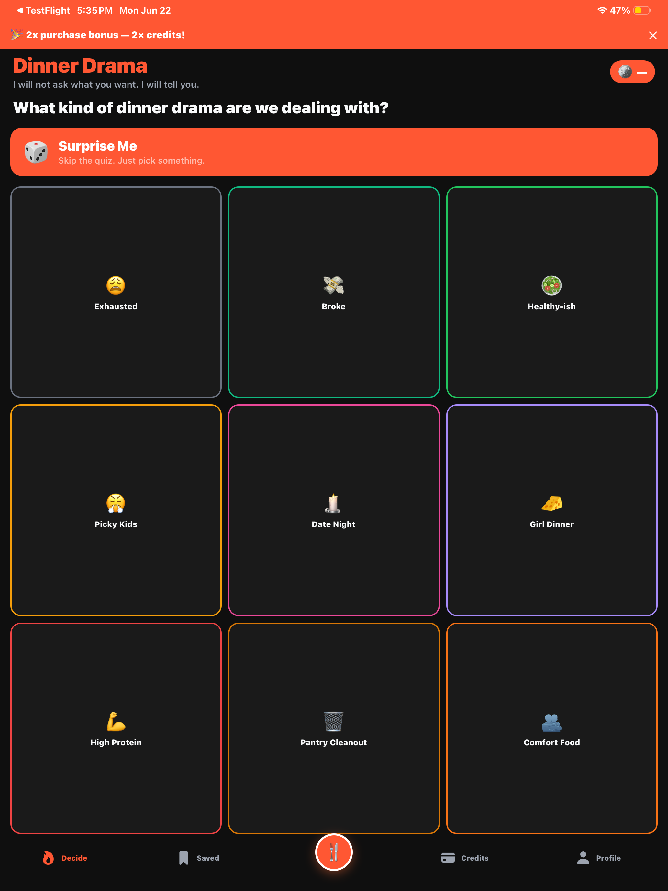Tap 'I will not ask what you want' subtitle

106,85
